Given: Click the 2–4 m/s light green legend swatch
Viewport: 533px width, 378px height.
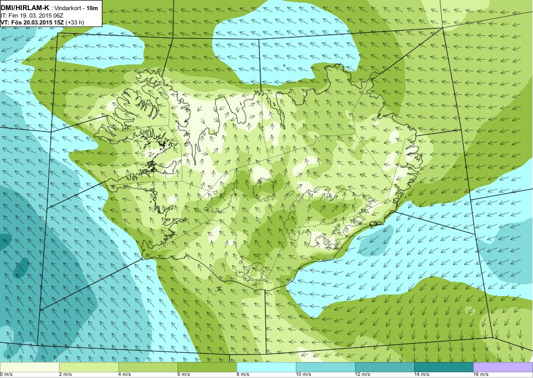Looking at the screenshot, I should [x=89, y=367].
